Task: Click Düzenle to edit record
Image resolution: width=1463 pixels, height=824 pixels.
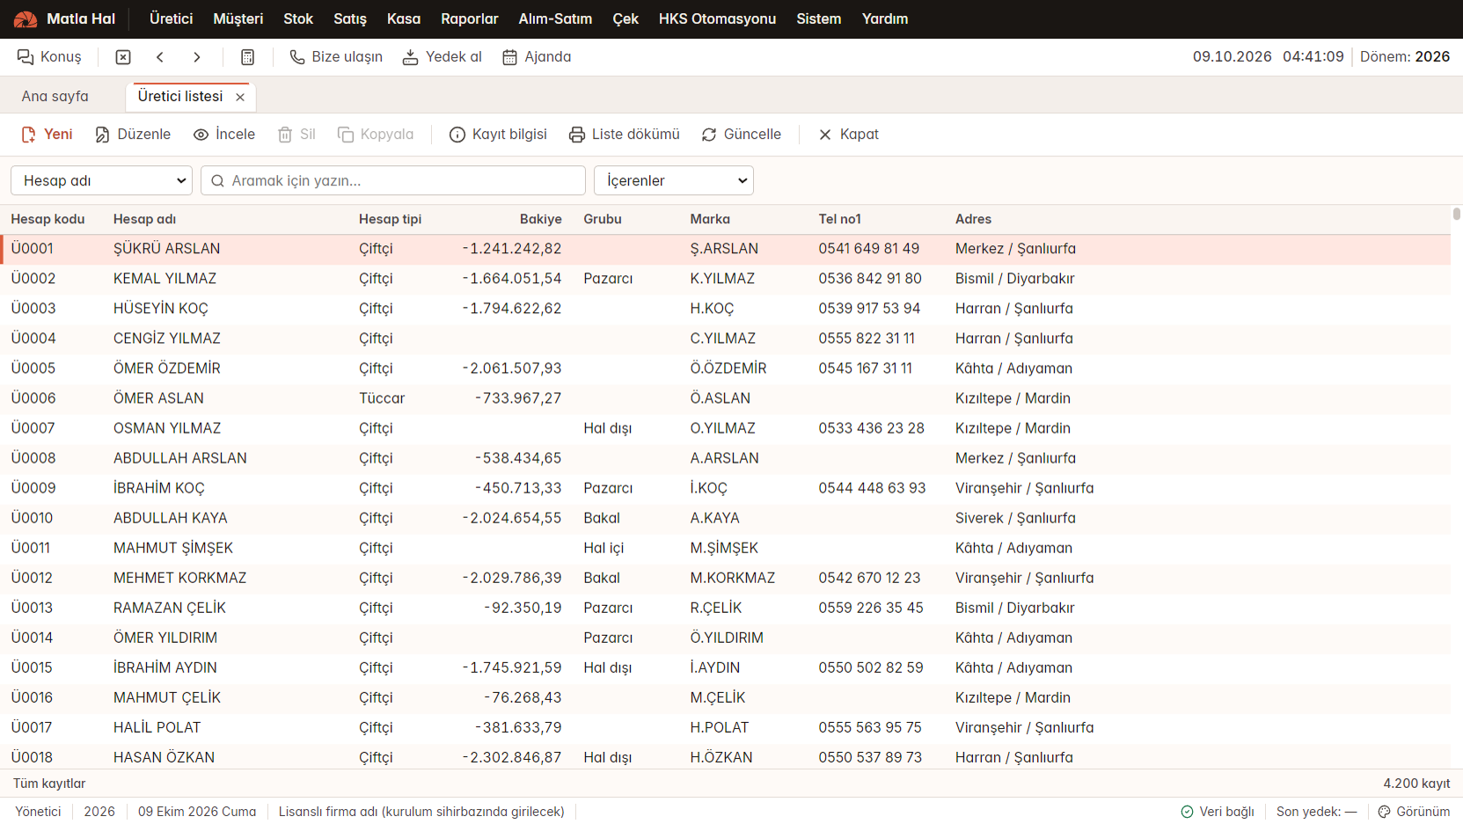Action: tap(133, 135)
